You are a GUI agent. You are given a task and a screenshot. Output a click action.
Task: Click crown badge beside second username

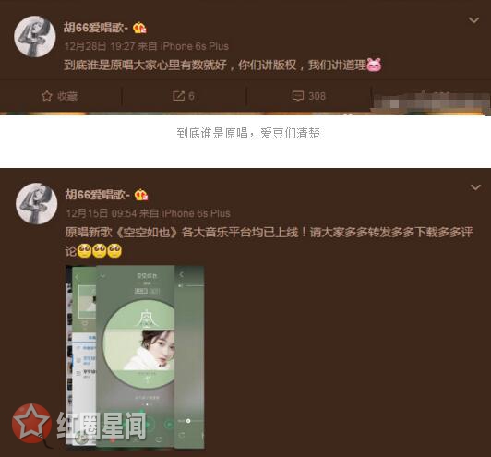click(141, 195)
